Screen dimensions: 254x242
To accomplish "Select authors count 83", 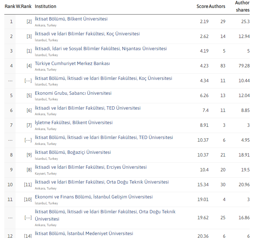I will tap(223, 66).
